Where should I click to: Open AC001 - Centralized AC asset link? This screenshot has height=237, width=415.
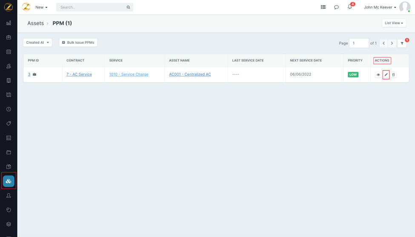(190, 74)
